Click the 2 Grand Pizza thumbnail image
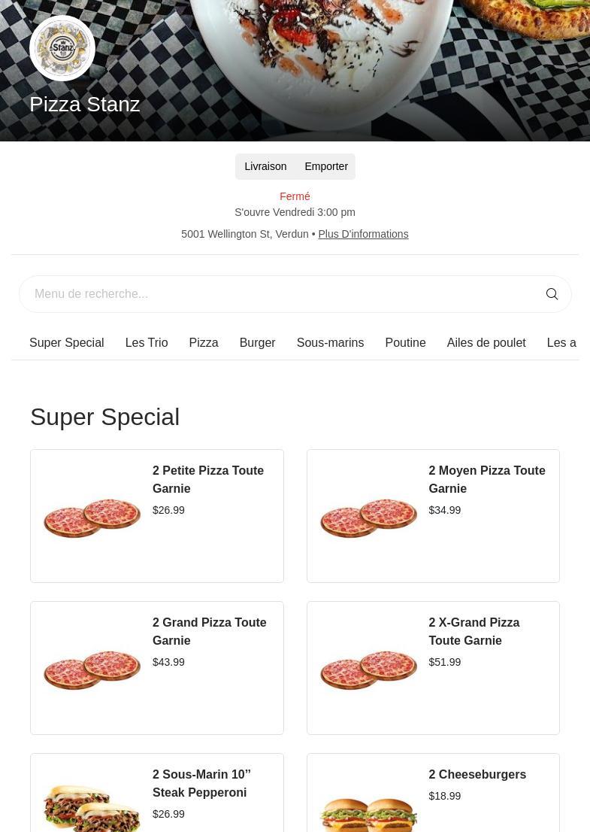The width and height of the screenshot is (590, 832). pos(92,670)
